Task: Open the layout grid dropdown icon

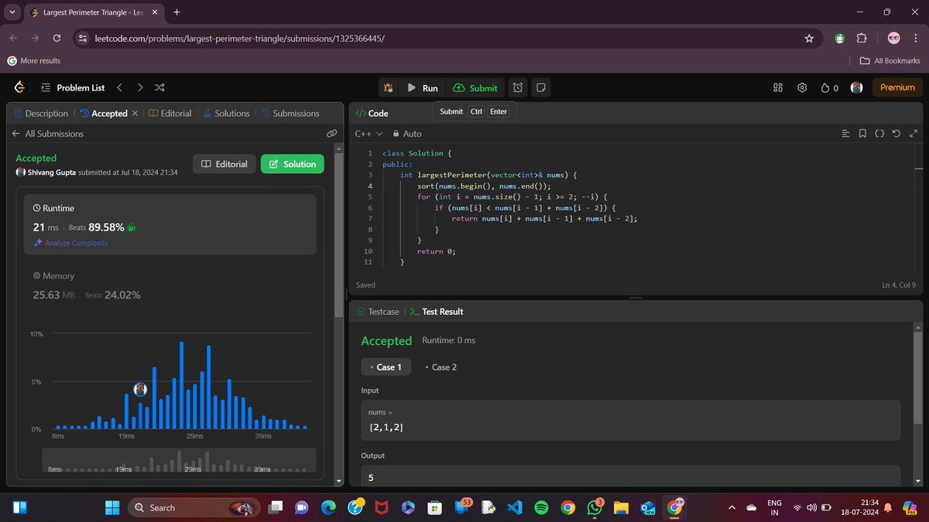Action: tap(778, 87)
